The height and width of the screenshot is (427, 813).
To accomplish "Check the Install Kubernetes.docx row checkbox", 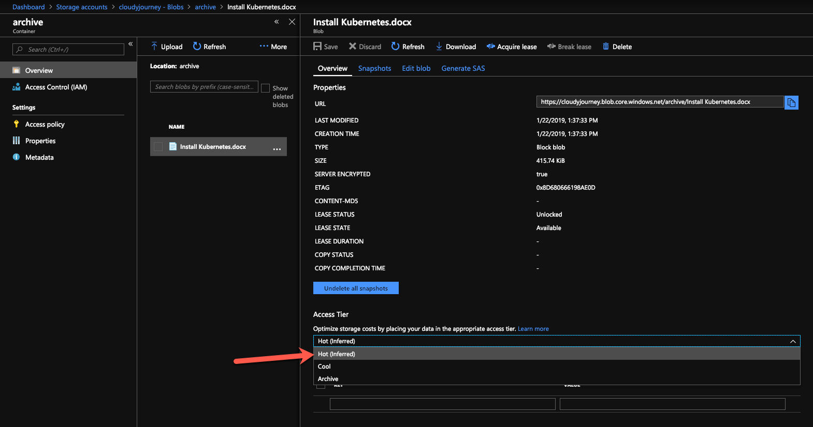I will click(158, 147).
